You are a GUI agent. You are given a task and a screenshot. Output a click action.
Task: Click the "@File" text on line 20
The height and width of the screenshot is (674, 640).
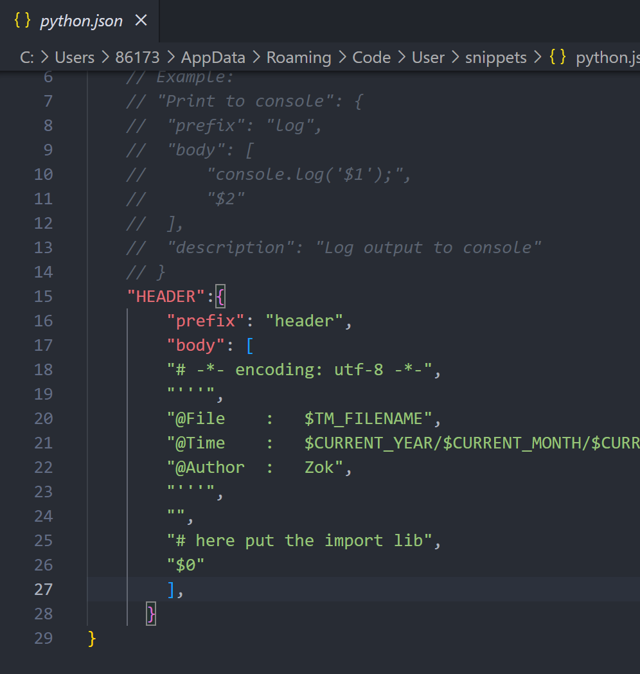(200, 419)
